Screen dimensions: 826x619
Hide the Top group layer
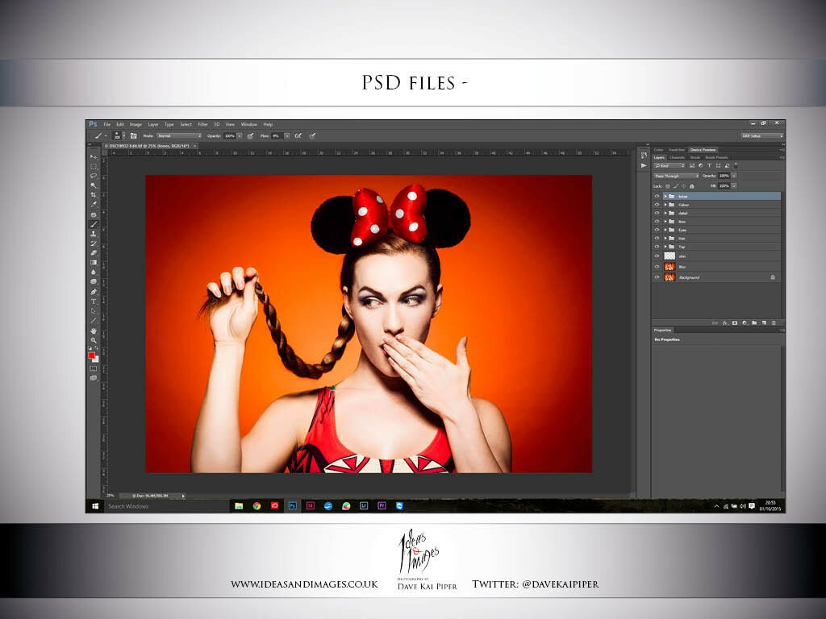coord(657,247)
